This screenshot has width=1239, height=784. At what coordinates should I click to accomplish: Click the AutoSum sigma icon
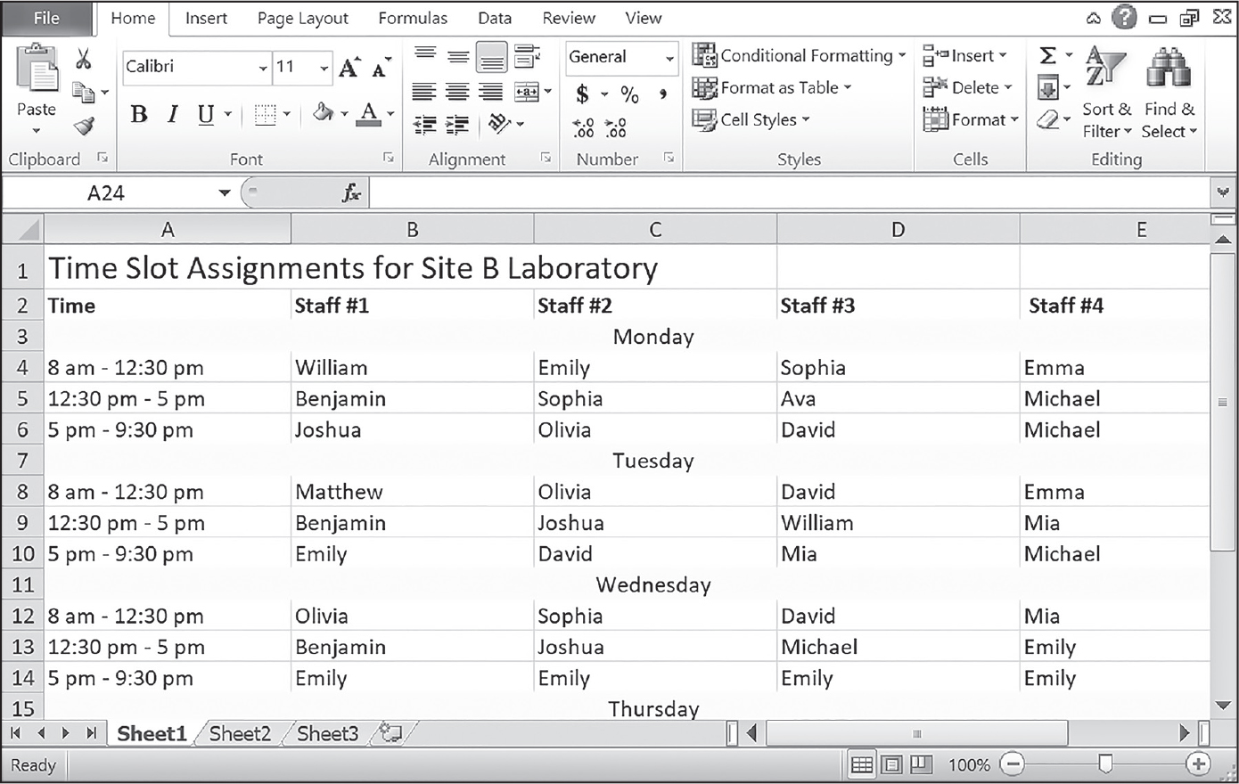[1048, 56]
